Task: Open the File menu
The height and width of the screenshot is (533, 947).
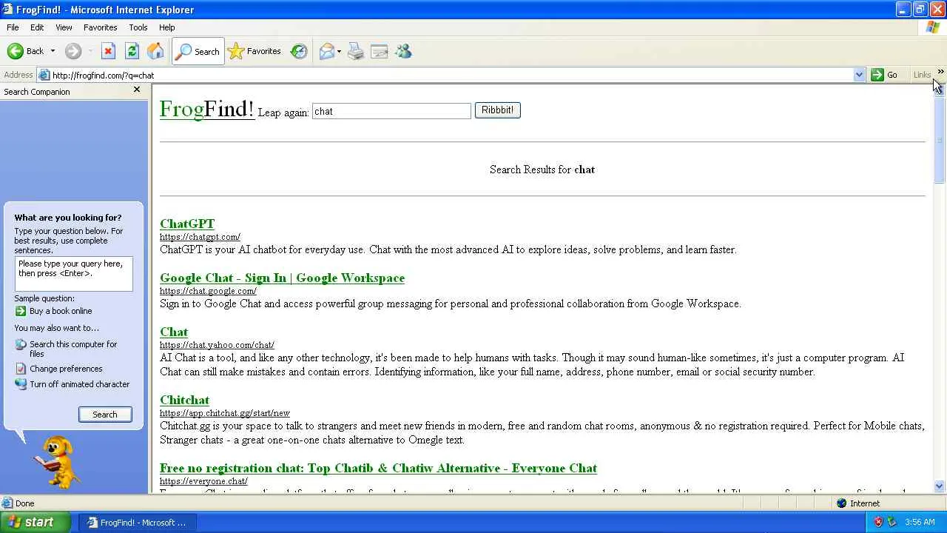Action: [13, 27]
